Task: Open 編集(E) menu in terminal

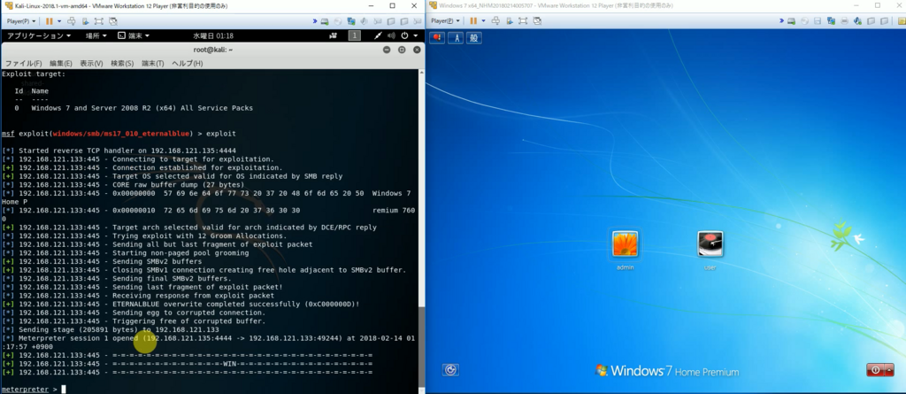Action: 61,63
